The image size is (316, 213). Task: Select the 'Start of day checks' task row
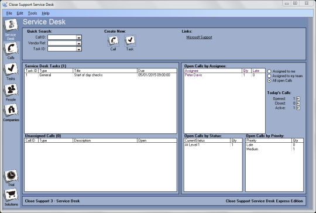click(101, 75)
